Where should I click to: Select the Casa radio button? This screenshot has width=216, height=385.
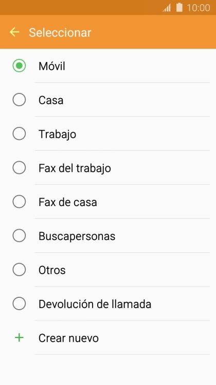[19, 100]
